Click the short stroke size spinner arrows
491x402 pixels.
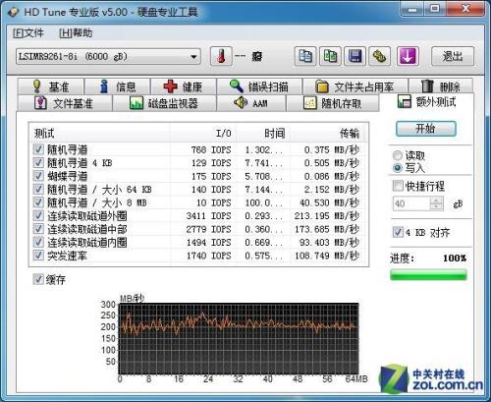pos(436,203)
